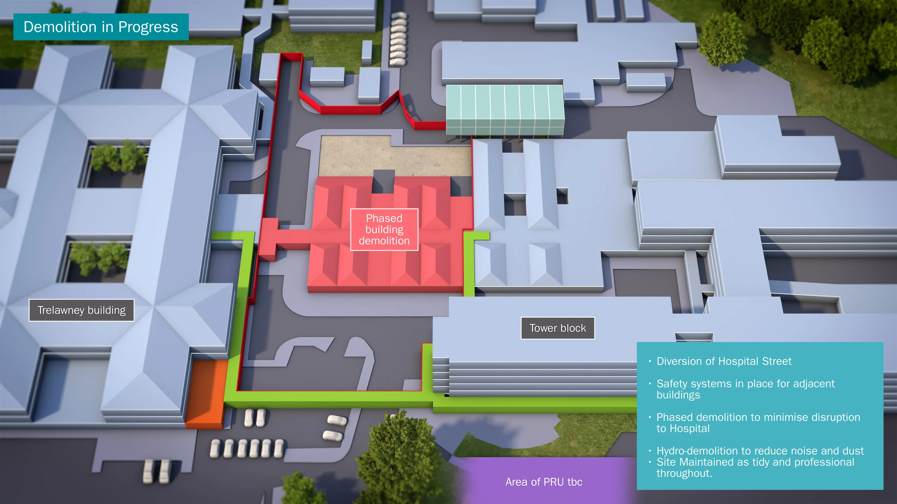Image resolution: width=897 pixels, height=504 pixels.
Task: Click Hydro-demolition to reduce noise bullet
Action: [760, 451]
